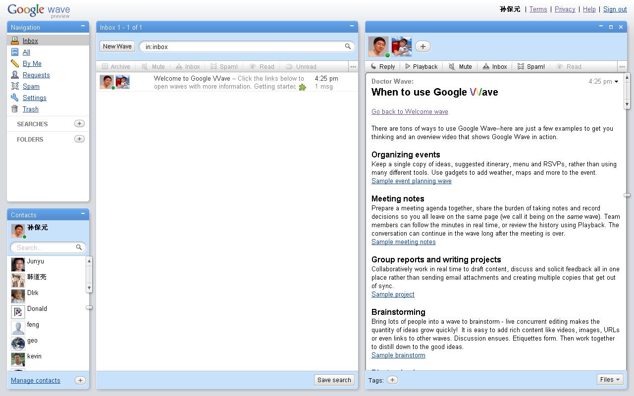Click wave content scroll up arrow
Screen dimensions: 634x396
(x=627, y=77)
